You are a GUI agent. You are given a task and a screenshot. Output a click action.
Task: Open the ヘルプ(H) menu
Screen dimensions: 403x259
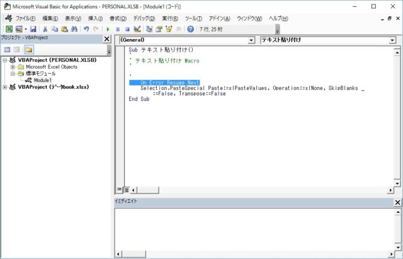click(x=278, y=18)
